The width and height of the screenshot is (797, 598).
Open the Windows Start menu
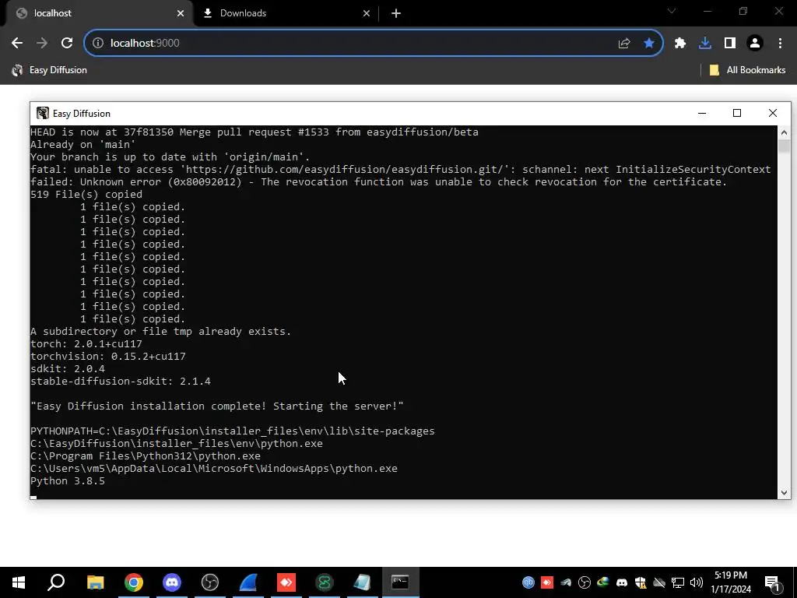(19, 582)
